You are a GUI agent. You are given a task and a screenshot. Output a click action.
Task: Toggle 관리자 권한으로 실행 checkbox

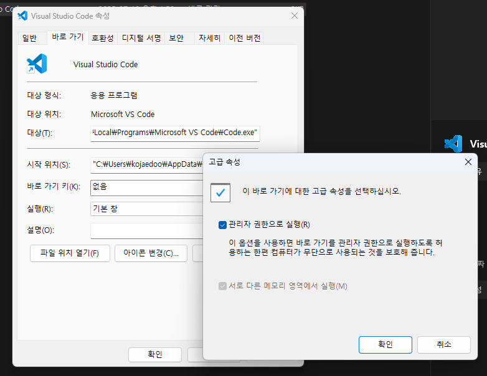(222, 225)
